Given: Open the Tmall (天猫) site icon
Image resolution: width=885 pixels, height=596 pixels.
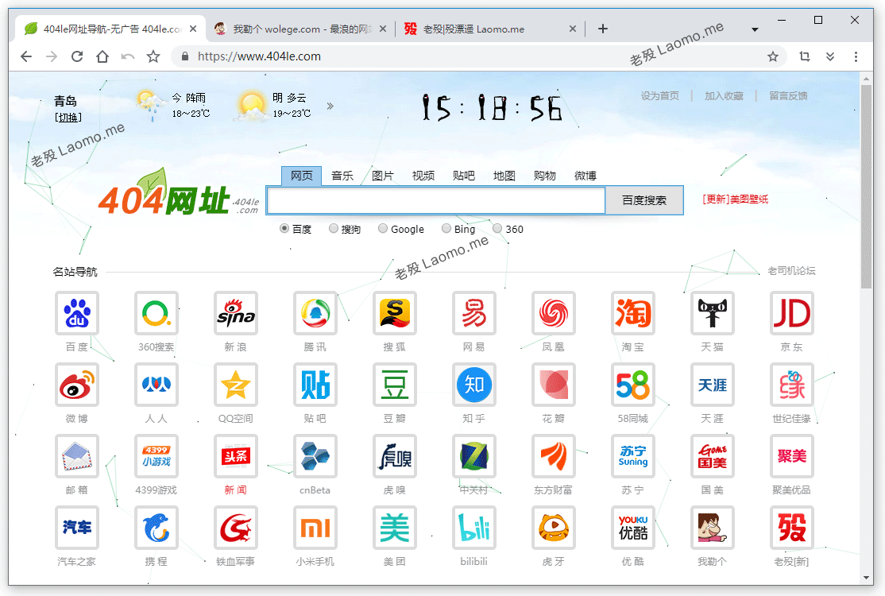Looking at the screenshot, I should click(713, 313).
